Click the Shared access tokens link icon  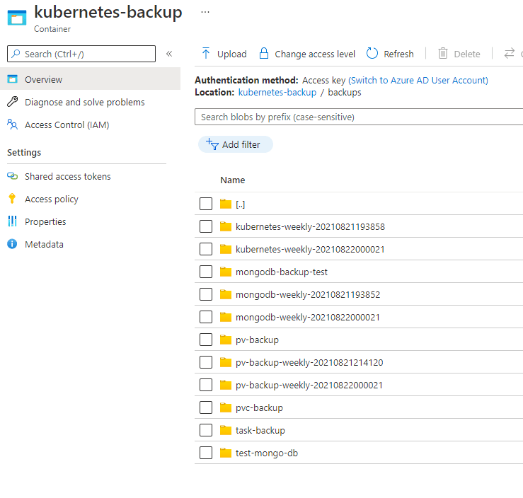tap(12, 176)
